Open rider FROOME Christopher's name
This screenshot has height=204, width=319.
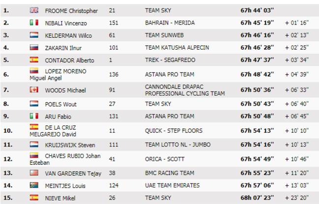(71, 11)
